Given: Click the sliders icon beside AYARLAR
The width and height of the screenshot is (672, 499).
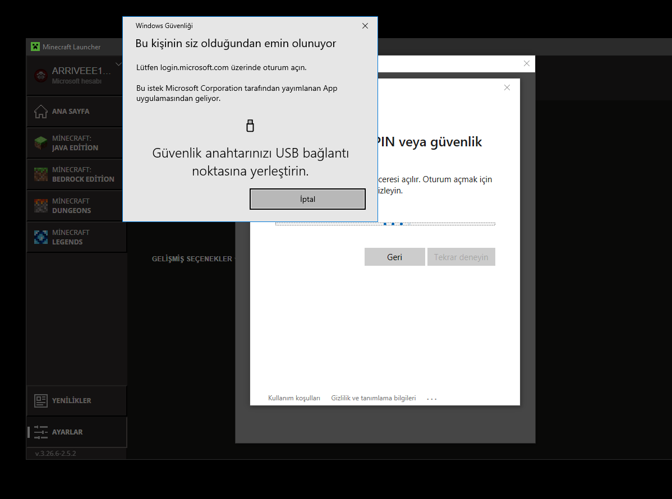Looking at the screenshot, I should (41, 432).
